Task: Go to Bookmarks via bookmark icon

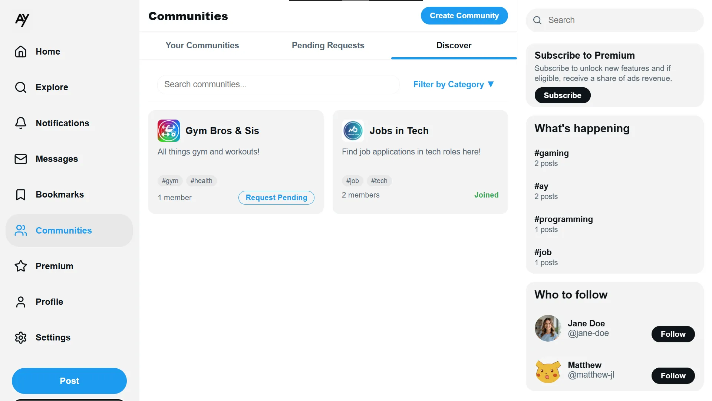Action: pos(21,195)
